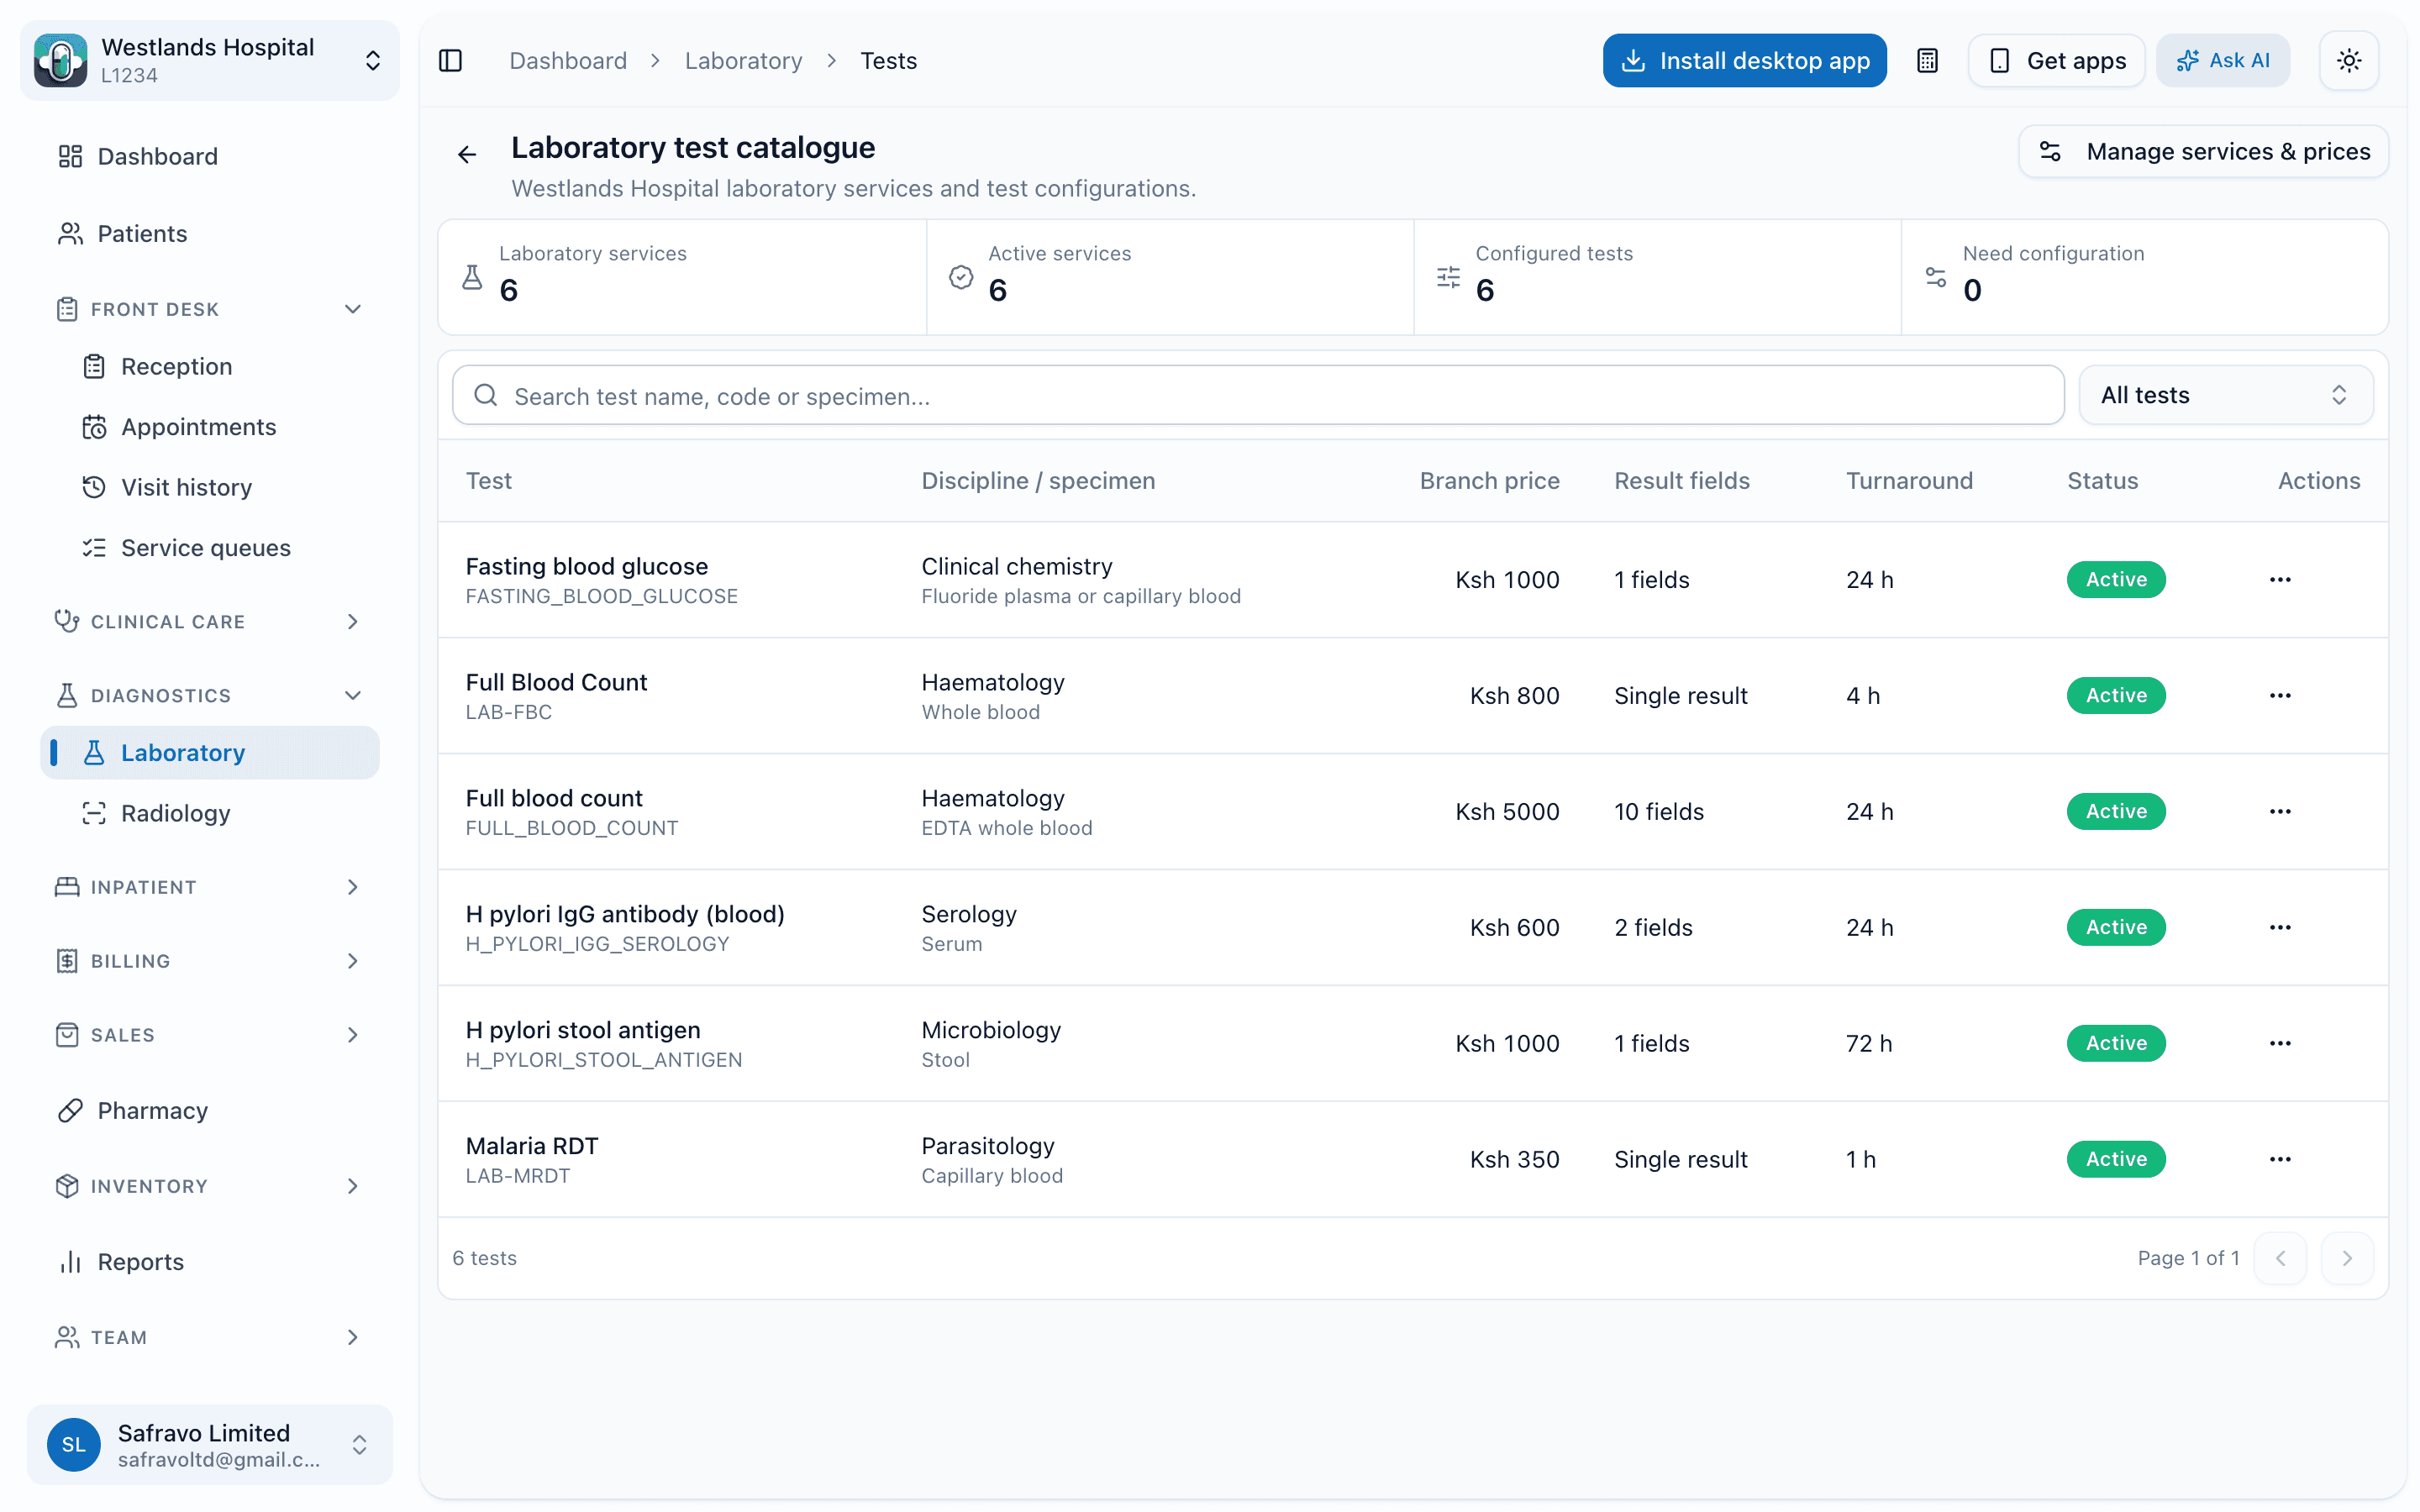Expand the Inventory section
The height and width of the screenshot is (1512, 2420).
point(210,1186)
